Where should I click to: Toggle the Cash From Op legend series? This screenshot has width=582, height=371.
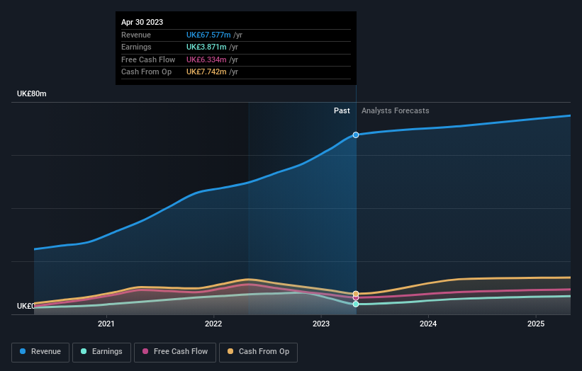tap(258, 352)
